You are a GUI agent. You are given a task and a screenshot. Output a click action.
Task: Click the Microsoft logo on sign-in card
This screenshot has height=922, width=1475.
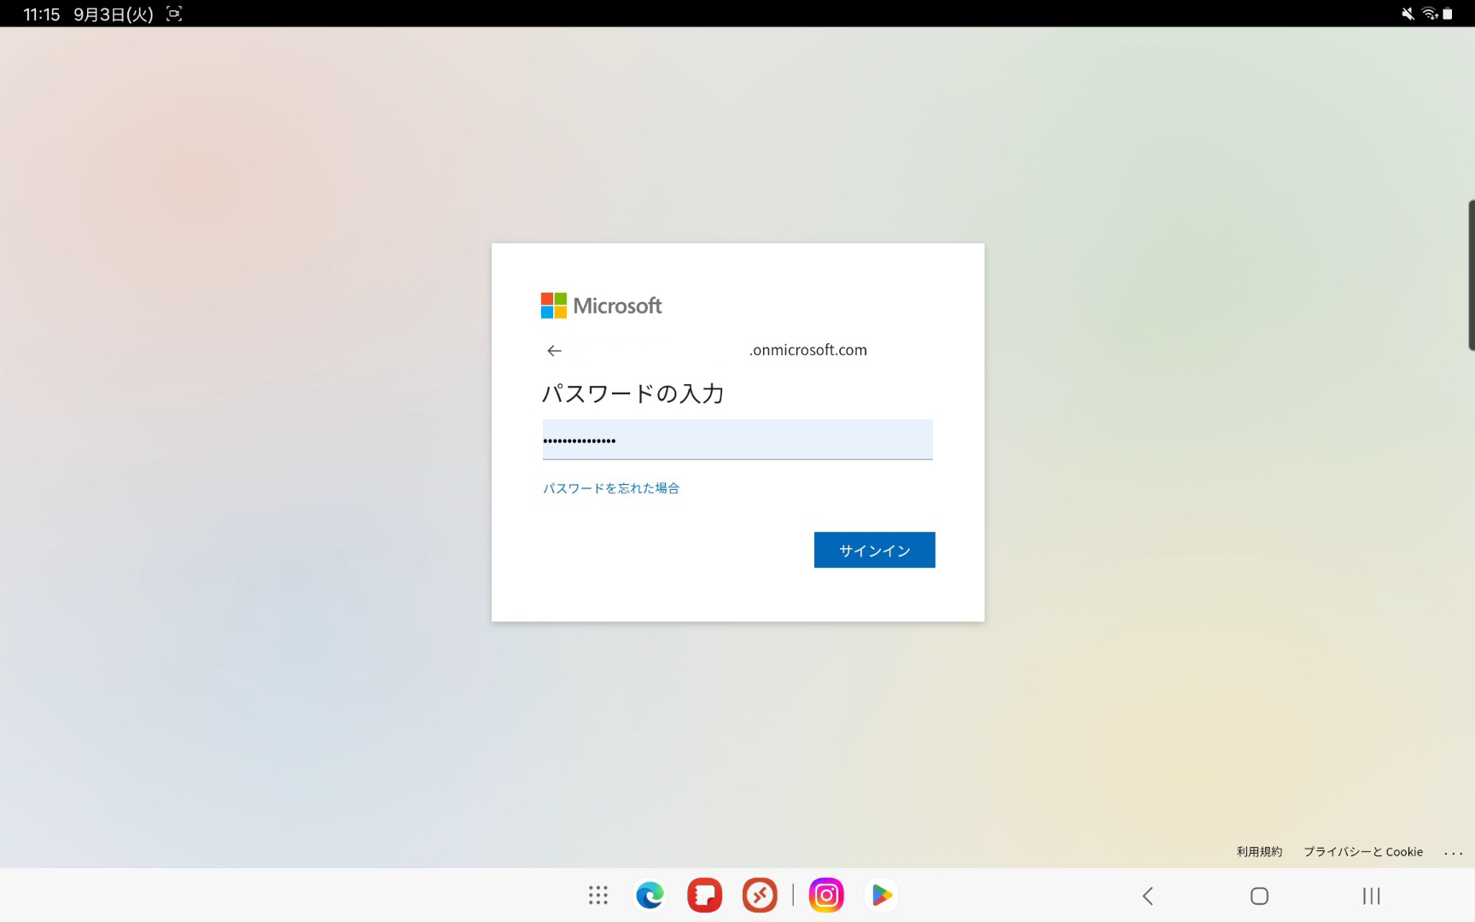pos(601,306)
